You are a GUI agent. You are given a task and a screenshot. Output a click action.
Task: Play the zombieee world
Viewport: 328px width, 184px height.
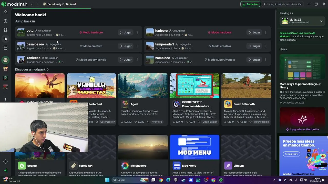click(x=254, y=60)
